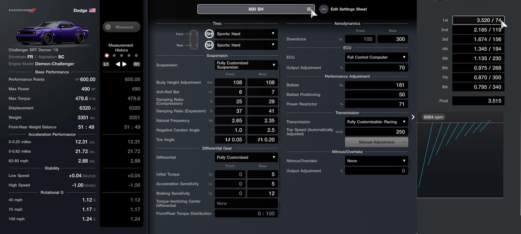Open the settings sheet list icon beside 600 SH
Image resolution: width=521 pixels, height=234 pixels.
coord(309,9)
